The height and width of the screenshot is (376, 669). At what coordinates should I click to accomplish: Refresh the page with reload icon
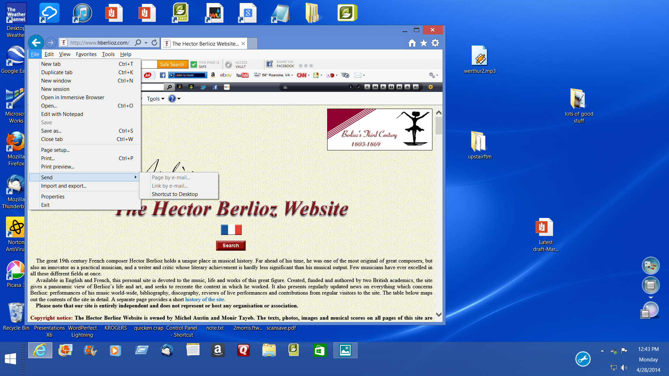pos(154,43)
